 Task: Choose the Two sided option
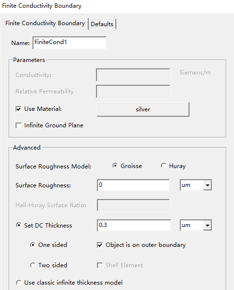pos(32,265)
